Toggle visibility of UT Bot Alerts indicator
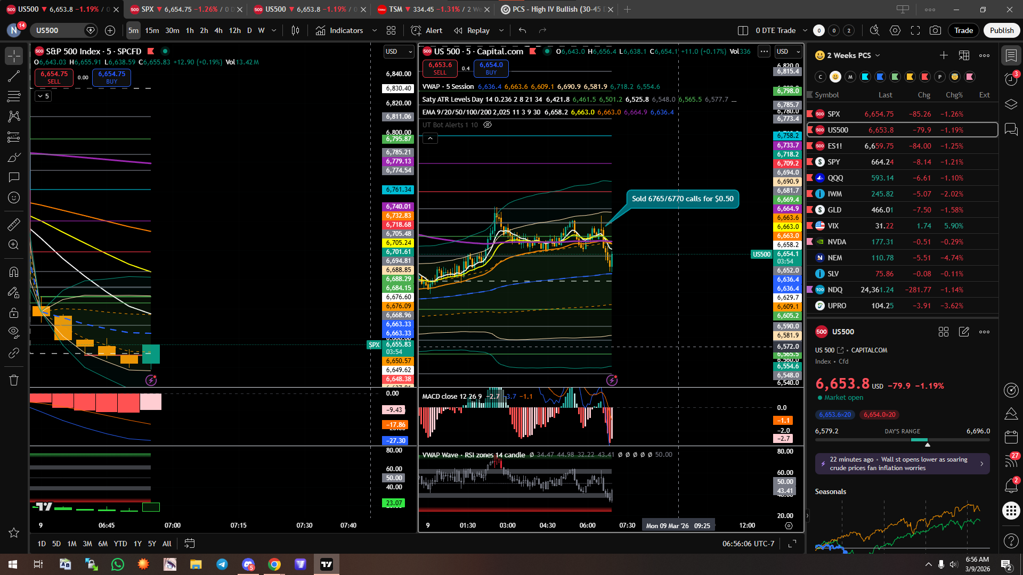 [487, 125]
